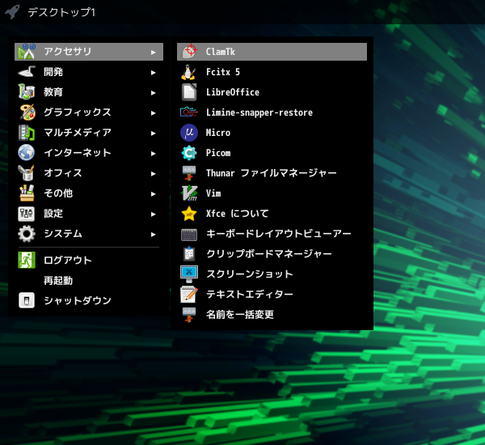485x445 pixels.
Task: Launch Limine-snapper-restore from its label
Action: 259,112
